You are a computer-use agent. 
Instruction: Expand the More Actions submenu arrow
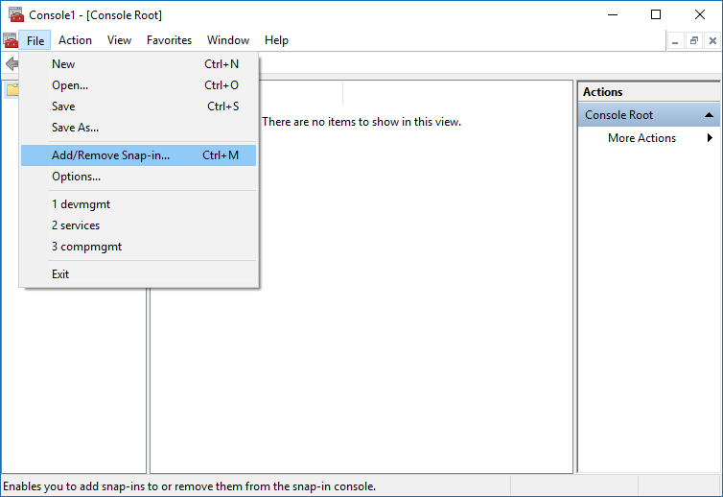tap(710, 137)
